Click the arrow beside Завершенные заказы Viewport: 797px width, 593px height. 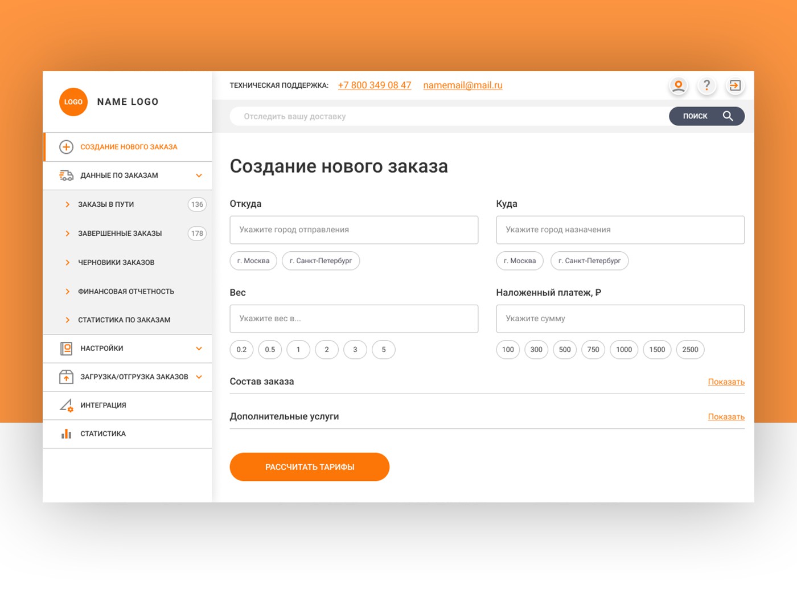click(67, 234)
